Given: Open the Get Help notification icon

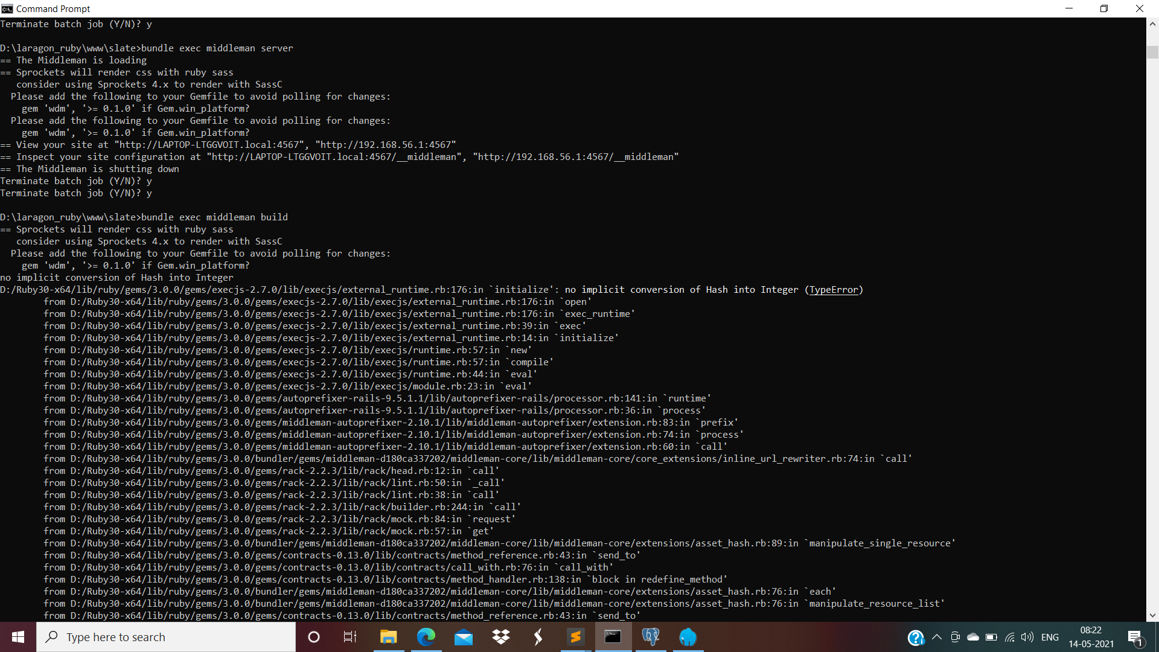Looking at the screenshot, I should (917, 637).
